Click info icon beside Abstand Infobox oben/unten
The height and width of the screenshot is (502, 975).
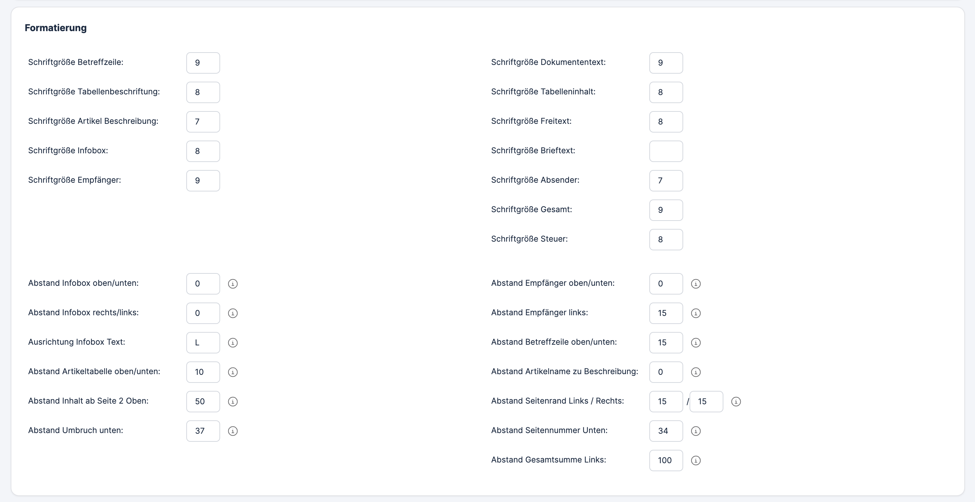click(x=233, y=283)
